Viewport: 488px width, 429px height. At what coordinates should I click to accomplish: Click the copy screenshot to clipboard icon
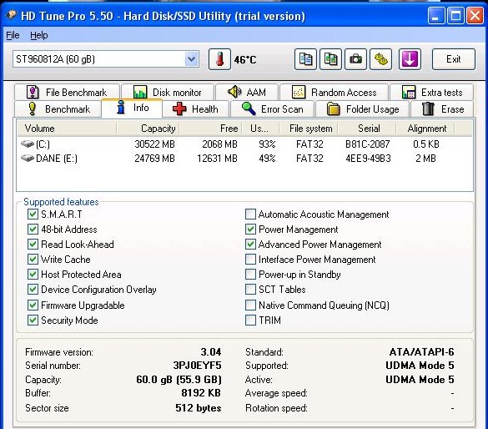click(330, 59)
